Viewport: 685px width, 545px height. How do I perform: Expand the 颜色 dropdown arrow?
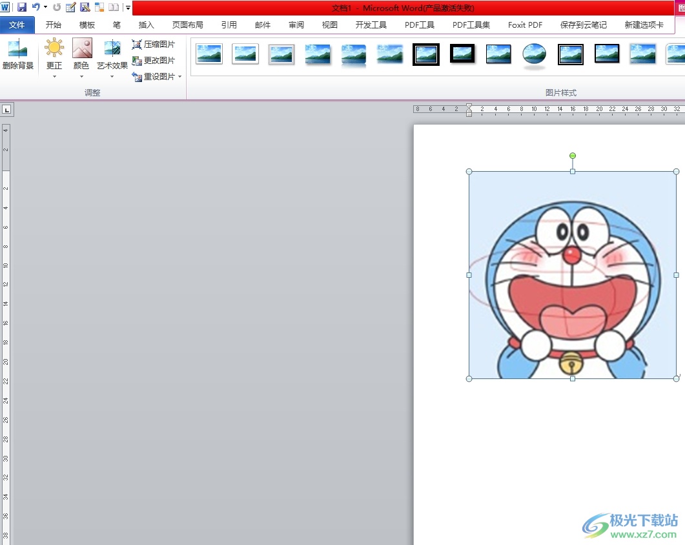coord(81,76)
